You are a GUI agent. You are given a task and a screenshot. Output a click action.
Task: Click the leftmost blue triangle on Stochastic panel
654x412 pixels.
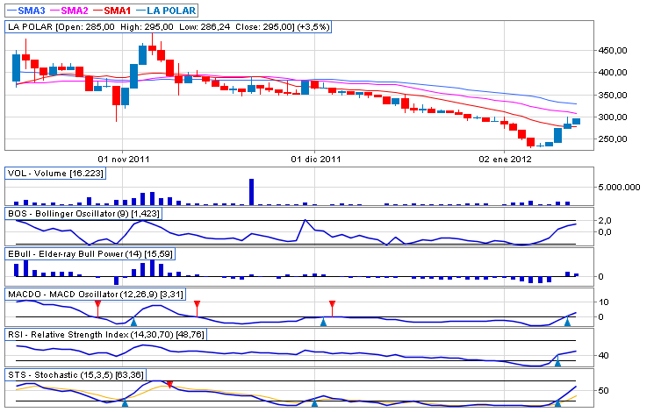click(124, 402)
